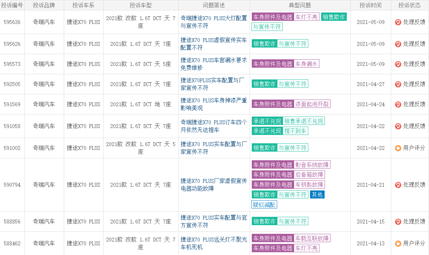This screenshot has height=255, width=429.
Task: Click the blue 其他 tag
Action: pos(317,194)
